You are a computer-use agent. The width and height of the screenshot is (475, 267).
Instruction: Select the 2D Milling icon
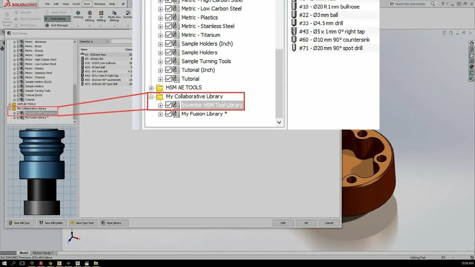(90, 14)
